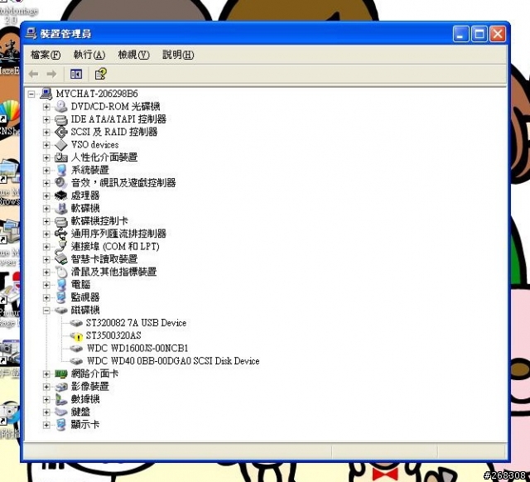Expand the SCSI 及 RAID 控制器 node
This screenshot has width=530, height=482.
coord(46,133)
